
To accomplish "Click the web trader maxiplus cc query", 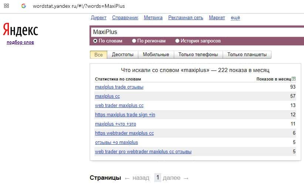I will point(119,106).
